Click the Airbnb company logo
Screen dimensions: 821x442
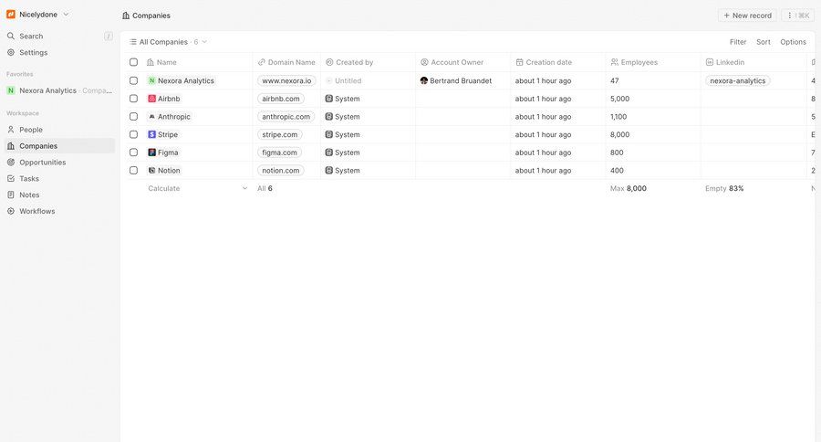coord(151,99)
